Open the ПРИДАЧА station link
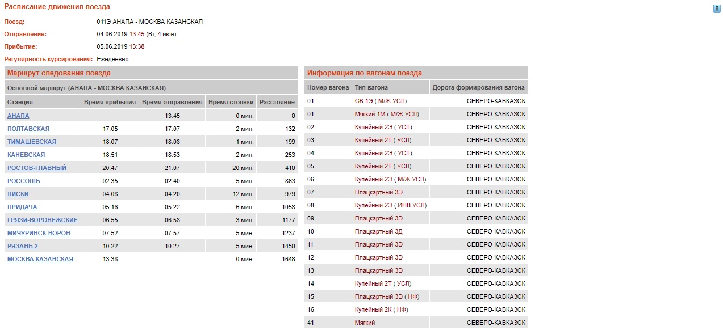 (x=22, y=207)
